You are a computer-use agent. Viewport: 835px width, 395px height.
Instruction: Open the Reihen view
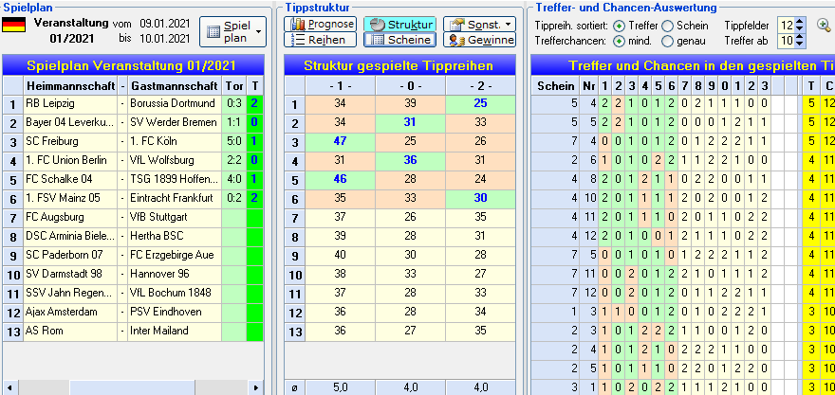pyautogui.click(x=320, y=40)
